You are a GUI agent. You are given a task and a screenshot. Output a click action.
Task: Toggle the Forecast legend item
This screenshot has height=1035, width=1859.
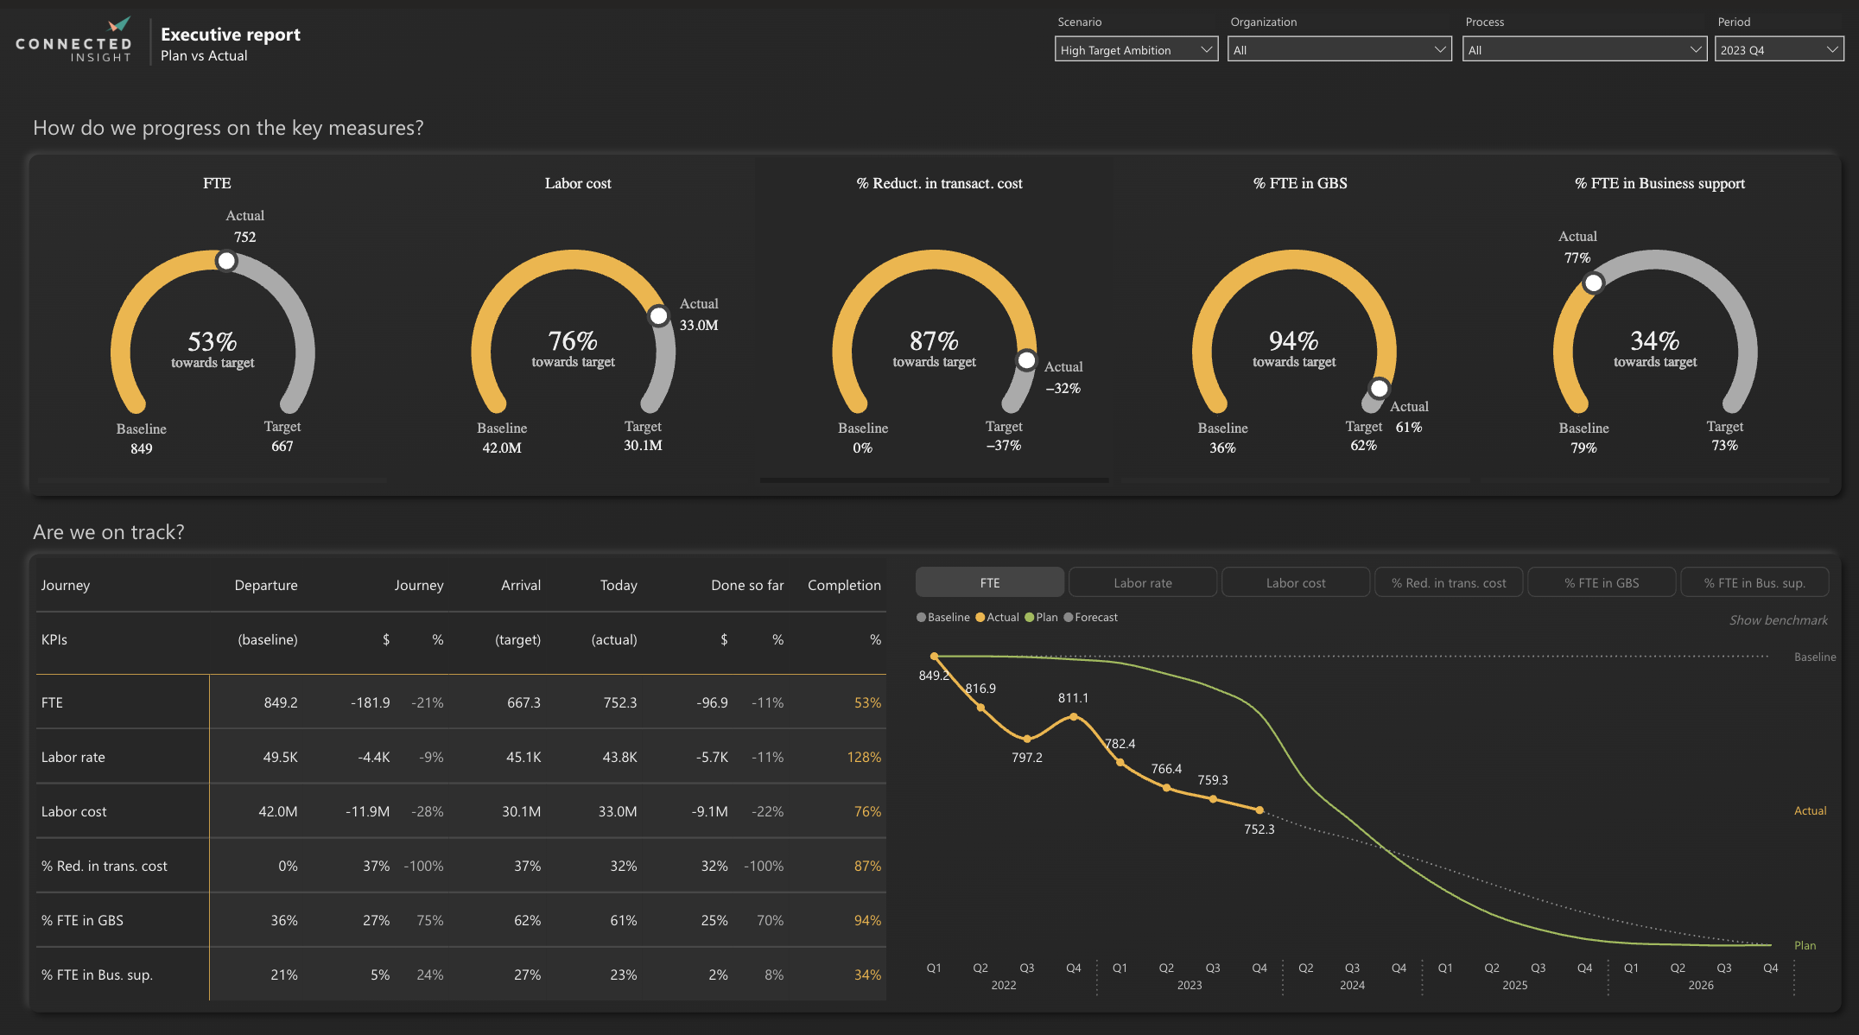coord(1091,617)
